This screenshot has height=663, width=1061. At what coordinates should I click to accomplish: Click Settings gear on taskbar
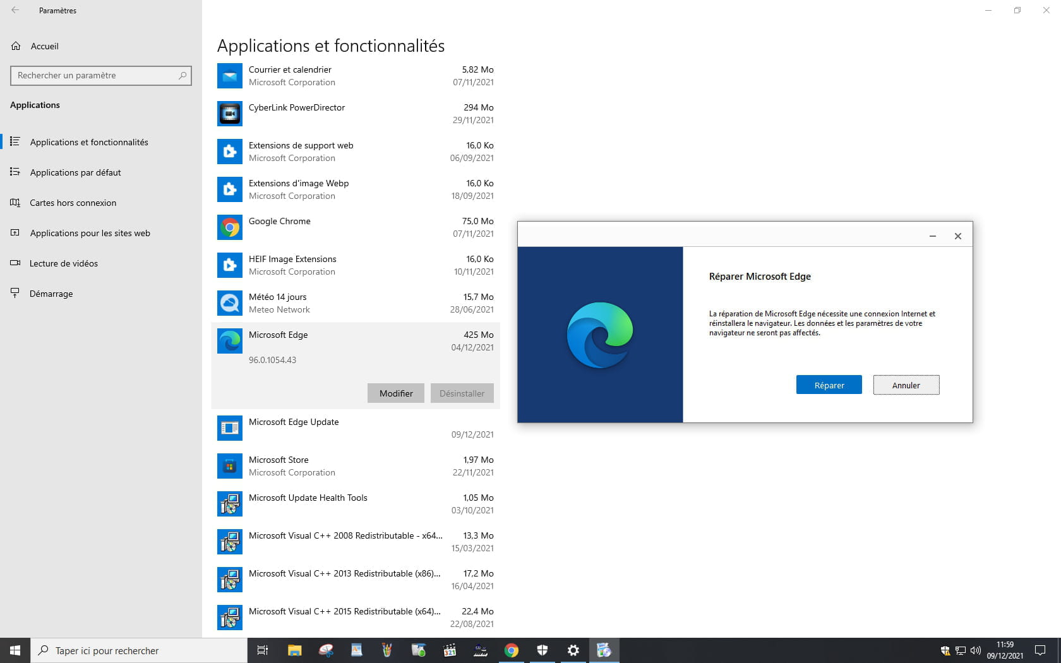click(x=573, y=650)
